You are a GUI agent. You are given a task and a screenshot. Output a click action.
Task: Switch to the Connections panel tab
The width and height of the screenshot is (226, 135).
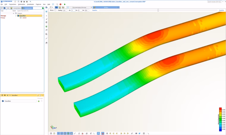click(x=16, y=8)
